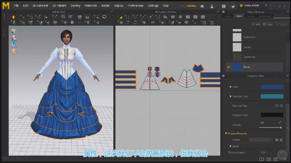Click the Opacity eyedropper icon
This screenshot has width=291, height=163.
(280, 122)
